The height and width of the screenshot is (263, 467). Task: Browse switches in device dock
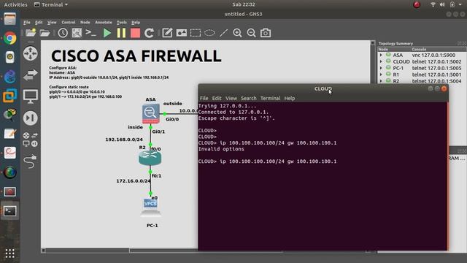(31, 75)
